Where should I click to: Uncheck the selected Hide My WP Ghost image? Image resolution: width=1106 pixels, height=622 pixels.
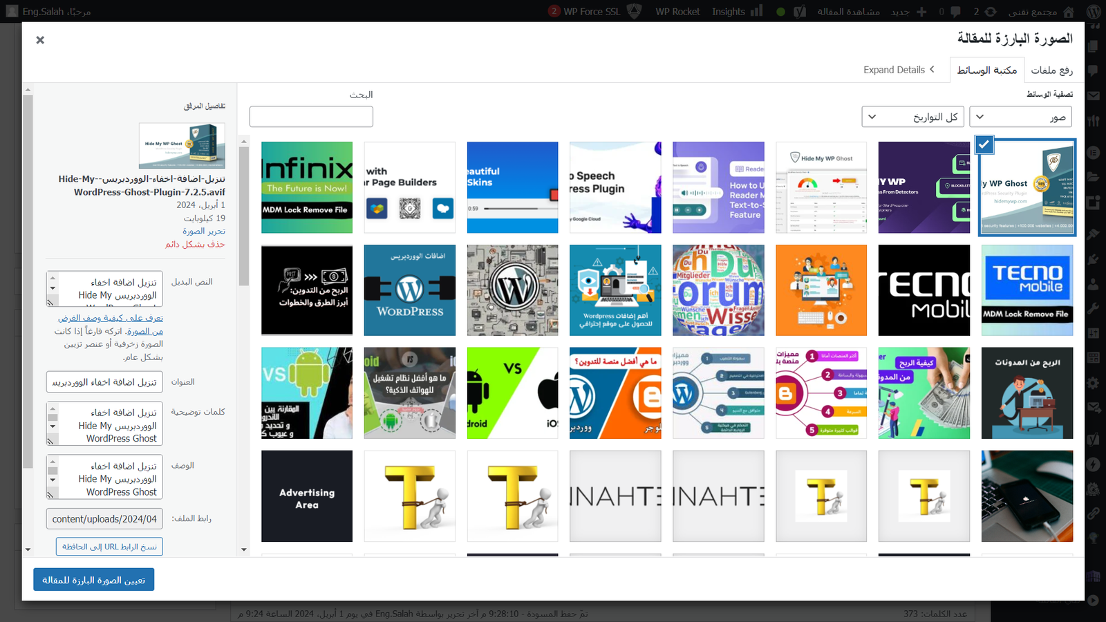[984, 144]
